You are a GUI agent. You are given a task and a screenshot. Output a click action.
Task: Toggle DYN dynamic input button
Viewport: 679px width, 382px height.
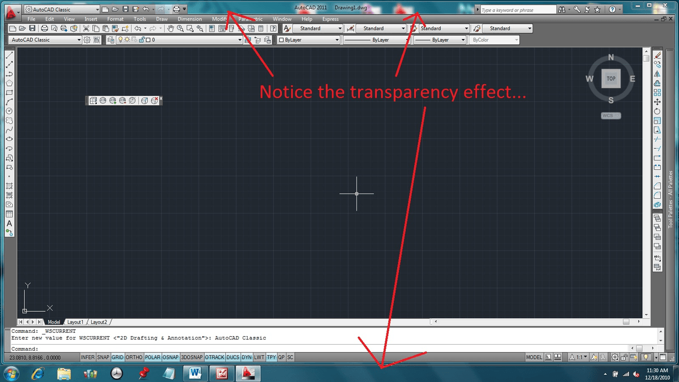[247, 358]
